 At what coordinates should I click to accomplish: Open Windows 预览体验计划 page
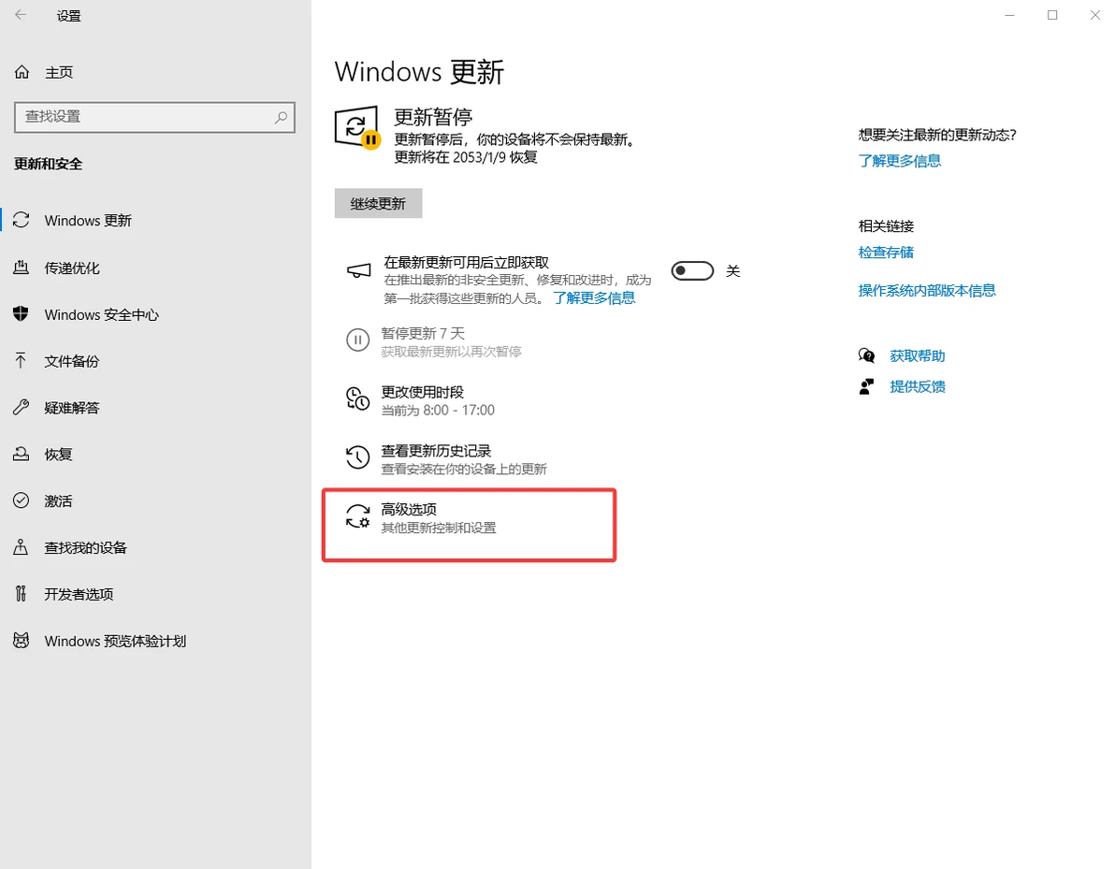[x=115, y=641]
